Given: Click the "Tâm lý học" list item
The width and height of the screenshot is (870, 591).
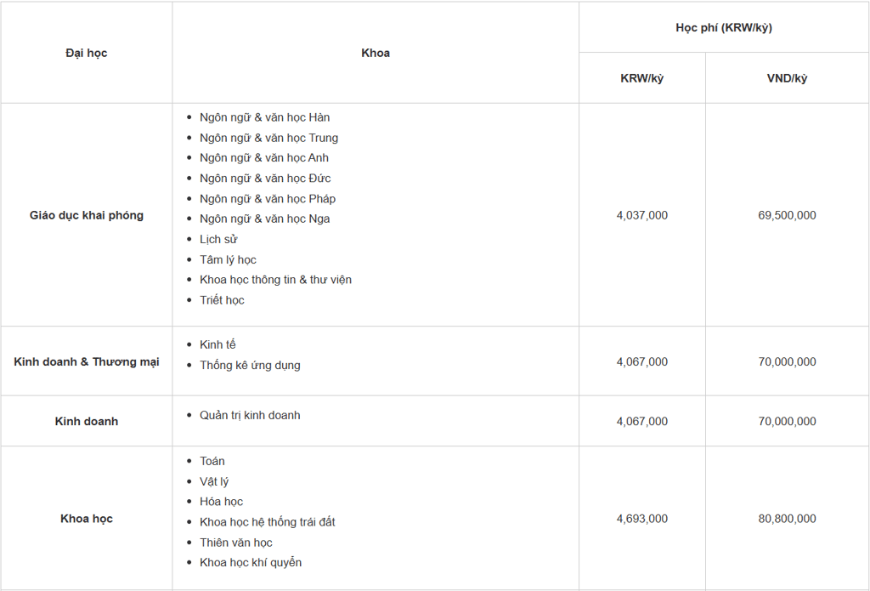Looking at the screenshot, I should coord(228,259).
